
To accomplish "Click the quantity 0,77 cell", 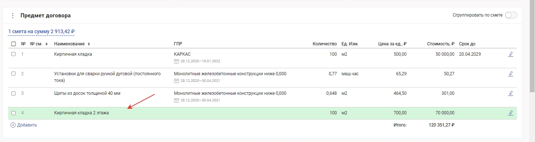I will tap(333, 74).
